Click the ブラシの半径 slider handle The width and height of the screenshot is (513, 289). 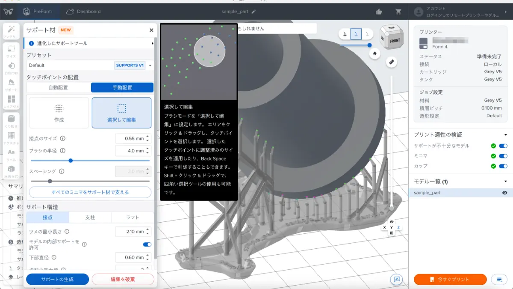pyautogui.click(x=71, y=161)
